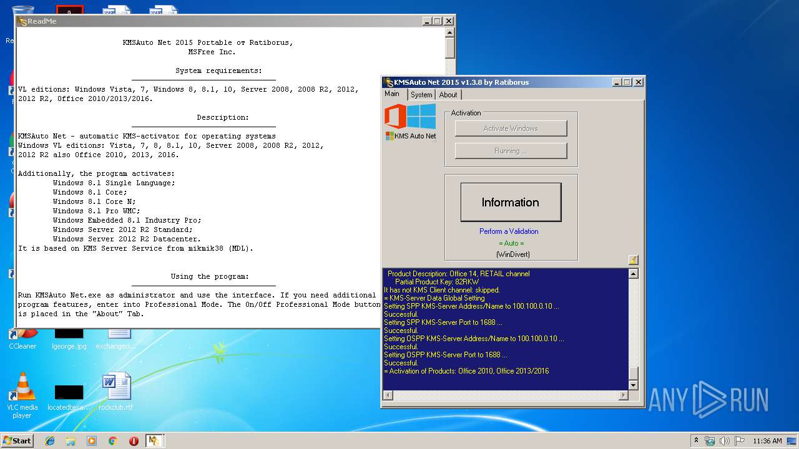799x449 pixels.
Task: Click the large Information button
Action: click(511, 202)
